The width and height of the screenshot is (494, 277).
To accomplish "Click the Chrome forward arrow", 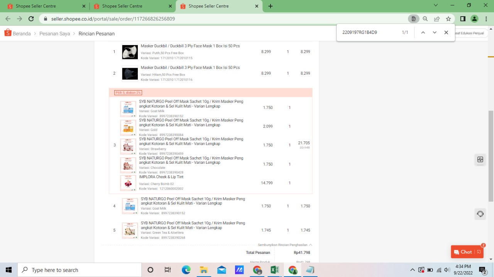I will click(x=20, y=19).
